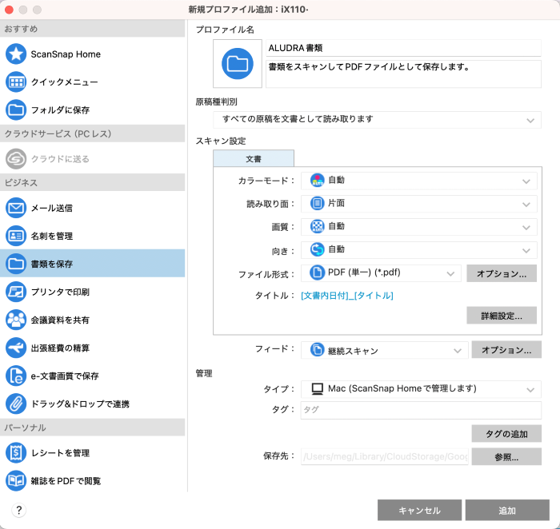Open 詳細設定 settings

pos(502,316)
